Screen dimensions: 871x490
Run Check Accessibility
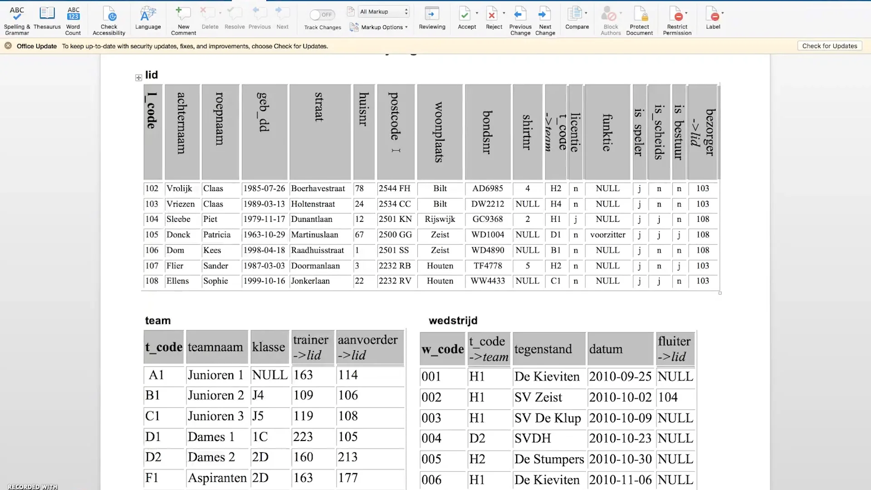[x=108, y=19]
